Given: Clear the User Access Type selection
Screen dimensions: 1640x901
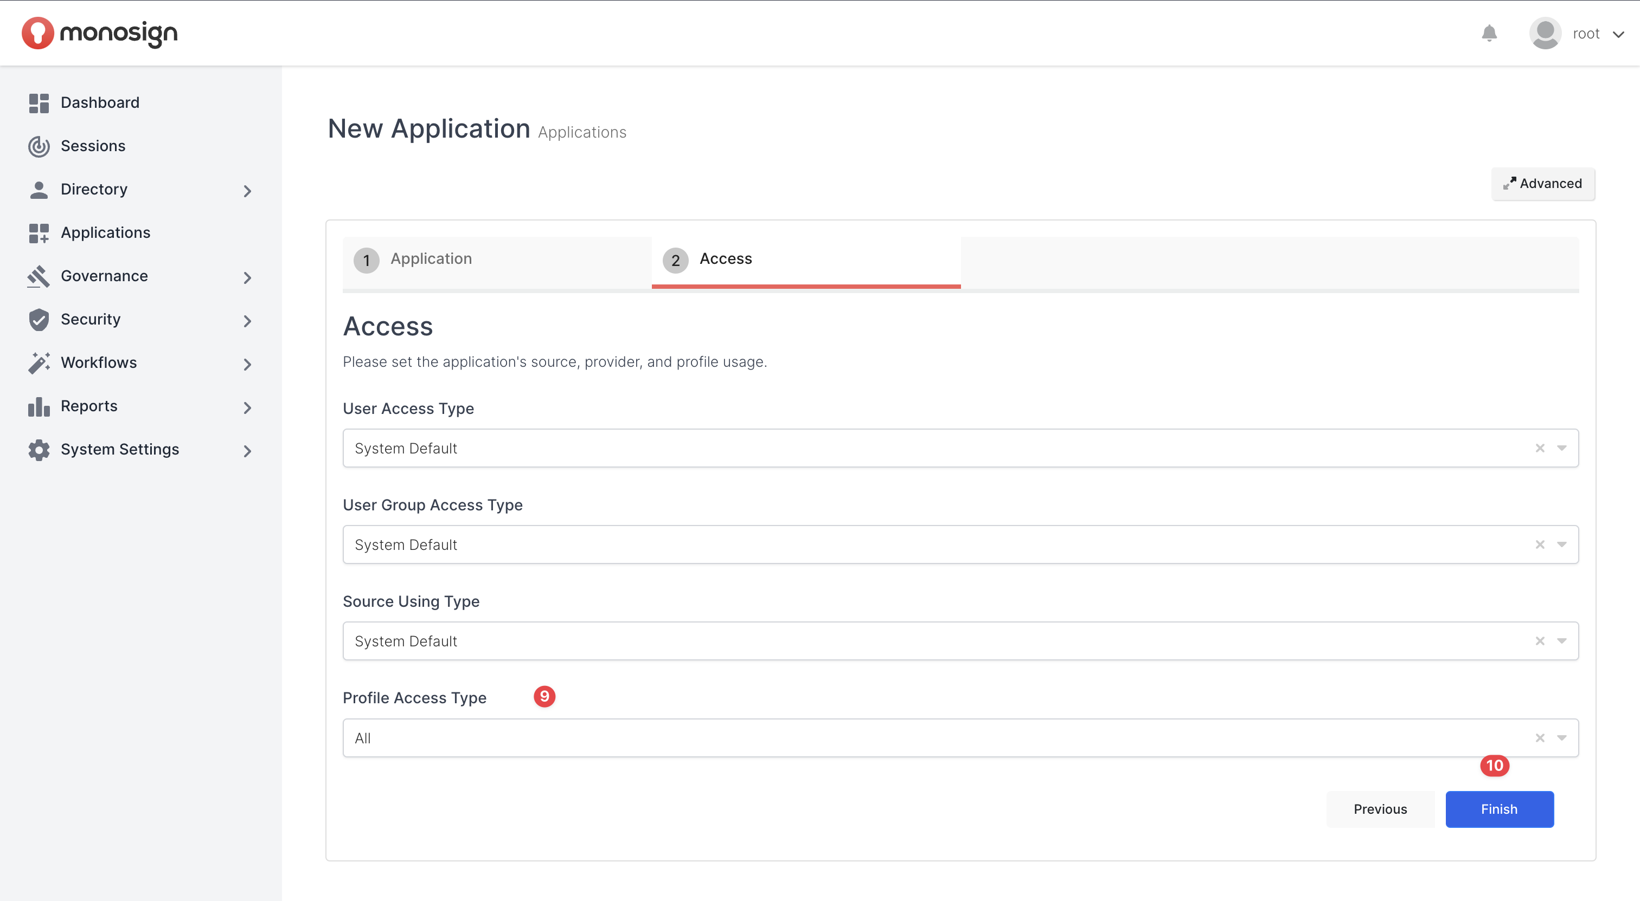Looking at the screenshot, I should click(x=1540, y=448).
